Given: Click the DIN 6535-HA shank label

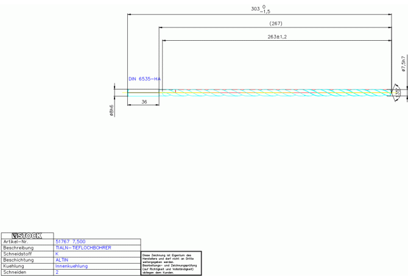Looking at the screenshot, I should tap(144, 79).
